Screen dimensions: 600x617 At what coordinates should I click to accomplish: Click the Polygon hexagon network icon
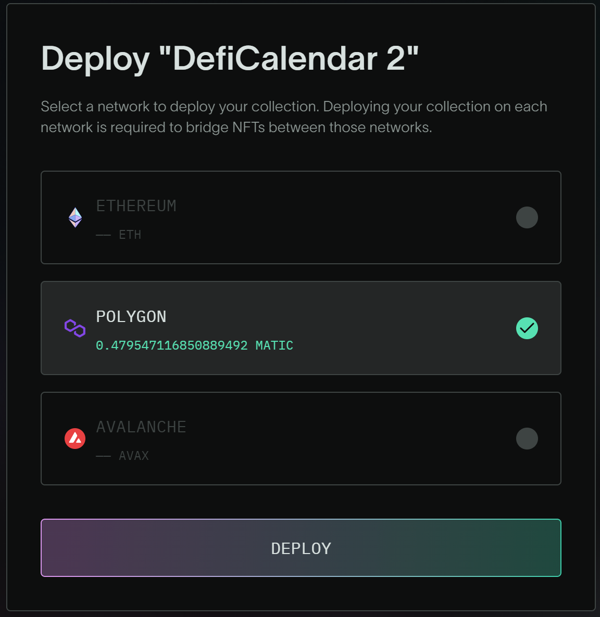(75, 328)
